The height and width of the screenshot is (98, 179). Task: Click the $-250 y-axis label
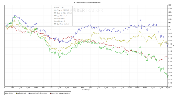[x=170, y=44]
